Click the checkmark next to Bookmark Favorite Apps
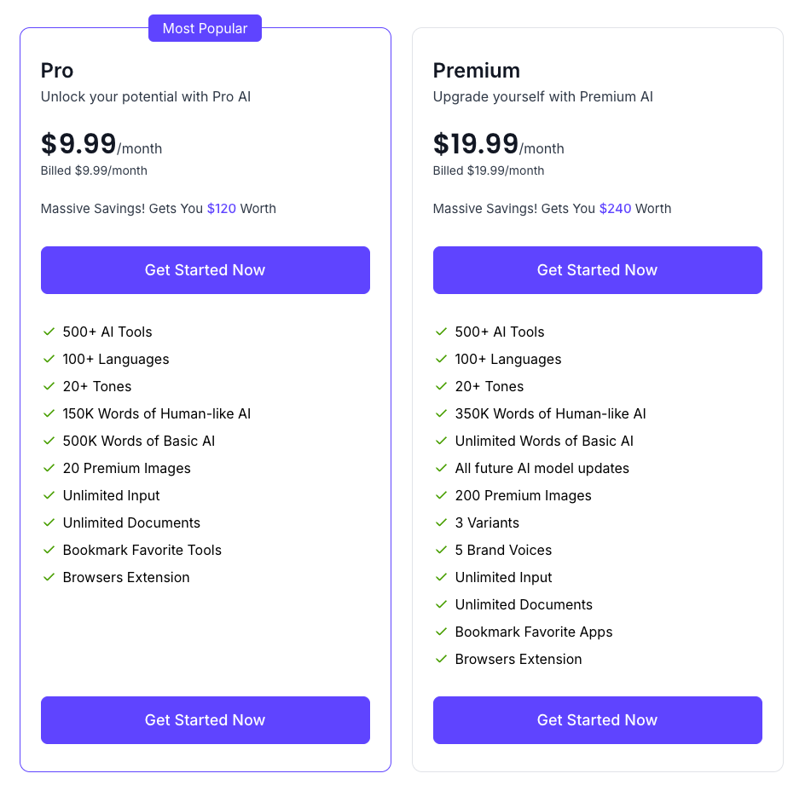 point(441,632)
